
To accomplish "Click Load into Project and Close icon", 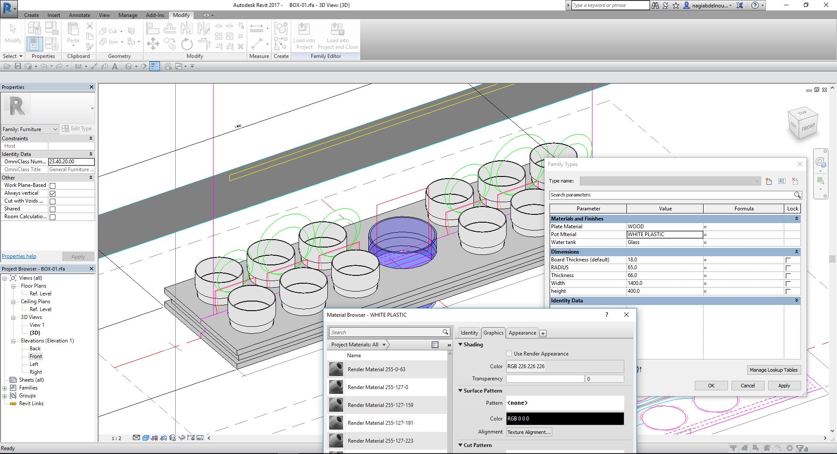I will pos(337,29).
